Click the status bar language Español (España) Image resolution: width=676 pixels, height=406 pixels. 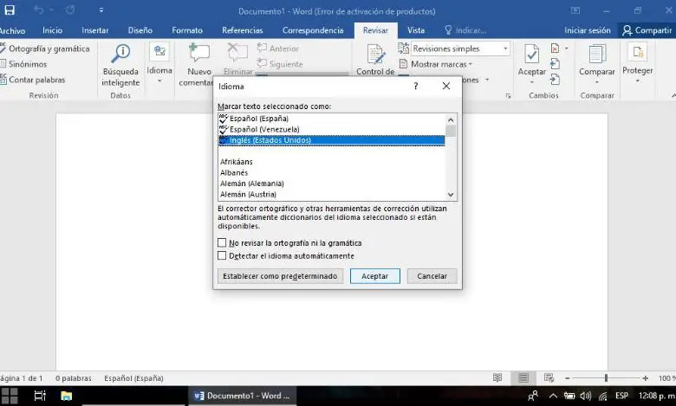133,378
